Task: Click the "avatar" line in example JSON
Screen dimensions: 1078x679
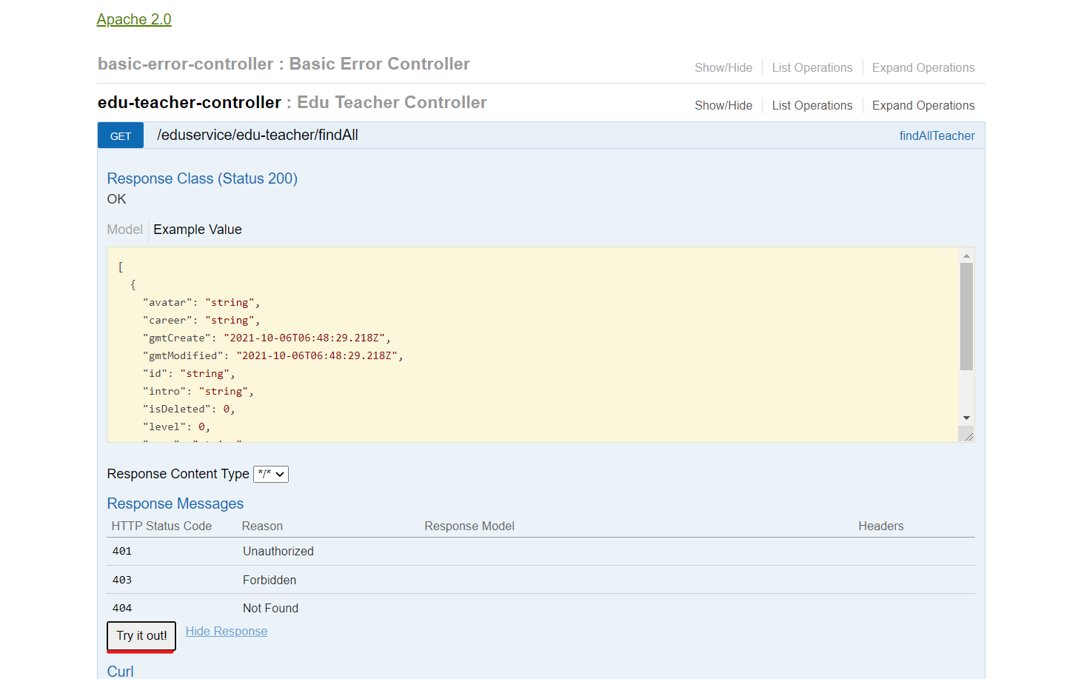Action: [x=201, y=302]
